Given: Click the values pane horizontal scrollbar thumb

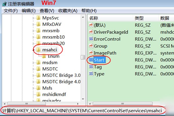Looking at the screenshot, I should tap(123, 104).
